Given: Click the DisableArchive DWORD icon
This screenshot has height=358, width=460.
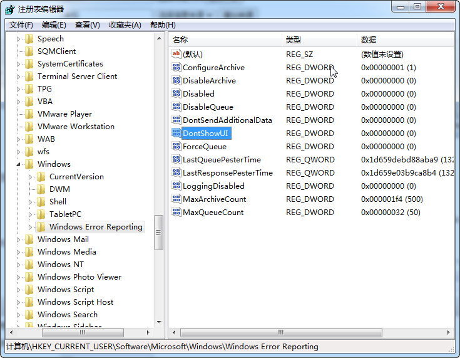Looking at the screenshot, I should 176,80.
